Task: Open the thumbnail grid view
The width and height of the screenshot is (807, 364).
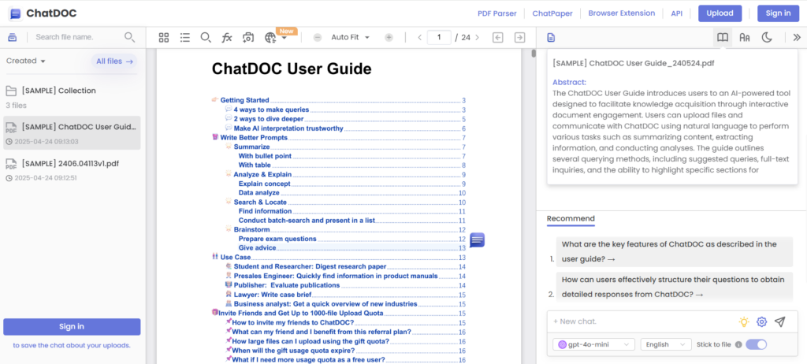Action: coord(164,37)
